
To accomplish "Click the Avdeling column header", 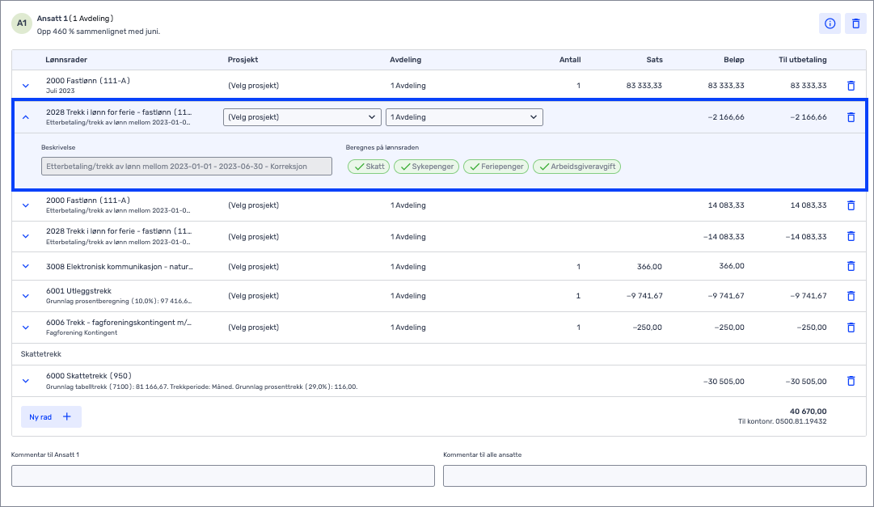I will 405,60.
